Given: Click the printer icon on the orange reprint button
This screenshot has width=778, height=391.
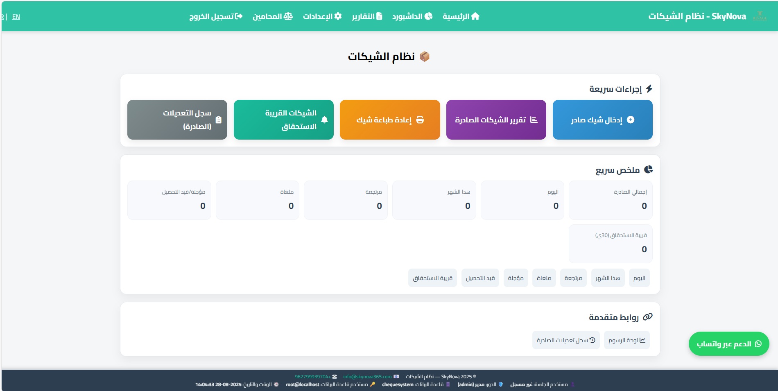Looking at the screenshot, I should pos(420,120).
